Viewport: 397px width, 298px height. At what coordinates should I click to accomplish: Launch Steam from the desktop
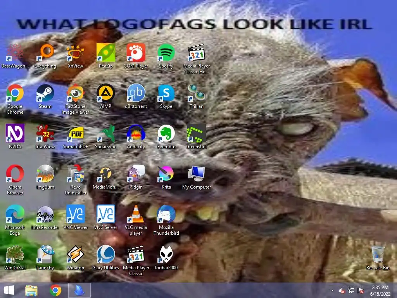pyautogui.click(x=45, y=97)
